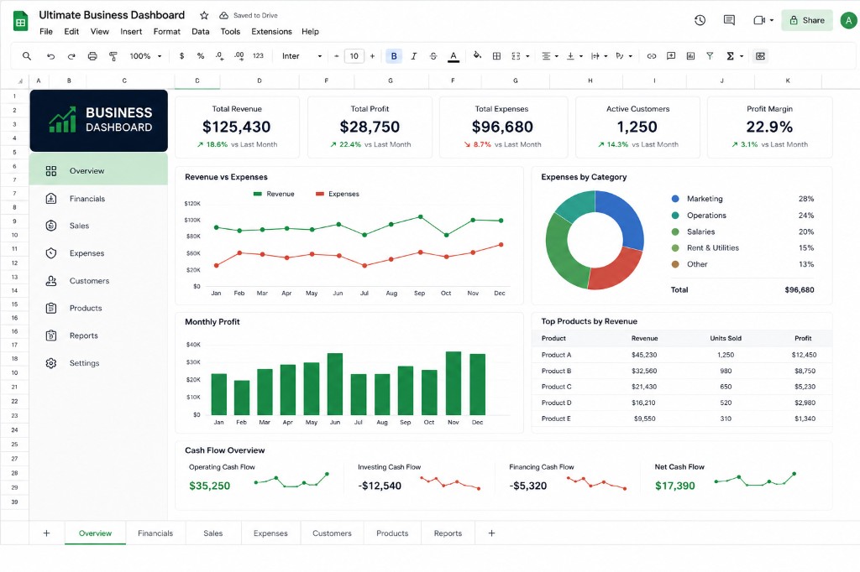Insert a chart
860x572 pixels.
690,56
